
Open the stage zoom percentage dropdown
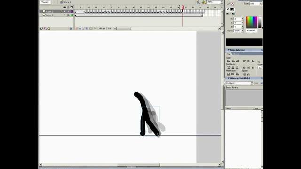pos(222,2)
